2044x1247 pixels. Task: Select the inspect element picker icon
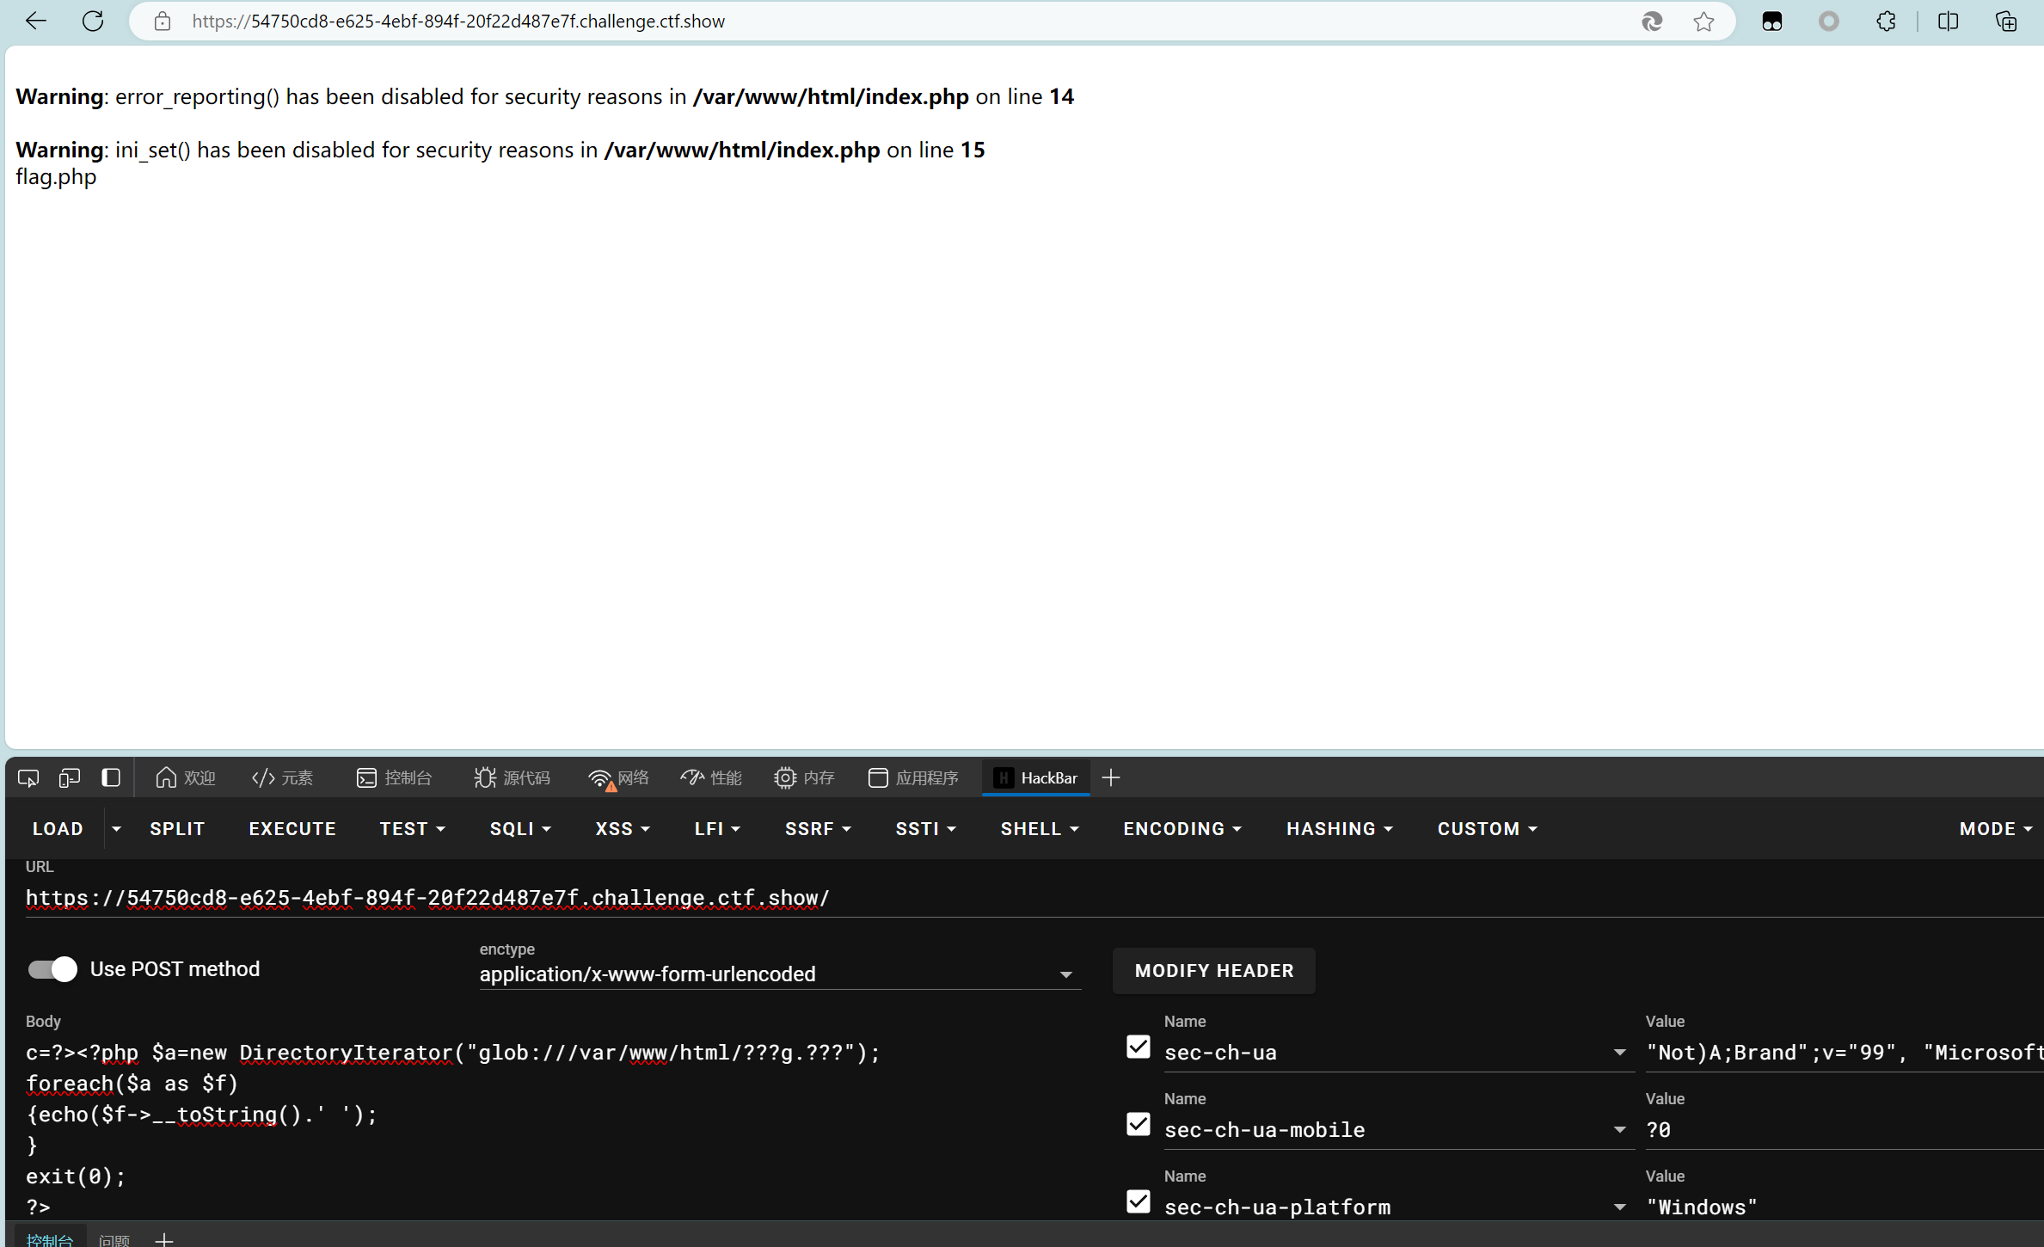[x=28, y=777]
